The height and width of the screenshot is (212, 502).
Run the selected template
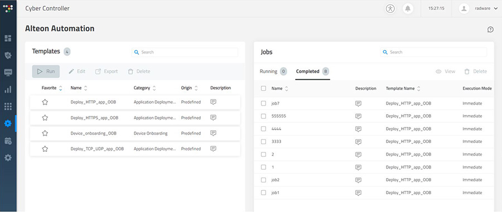(x=46, y=72)
